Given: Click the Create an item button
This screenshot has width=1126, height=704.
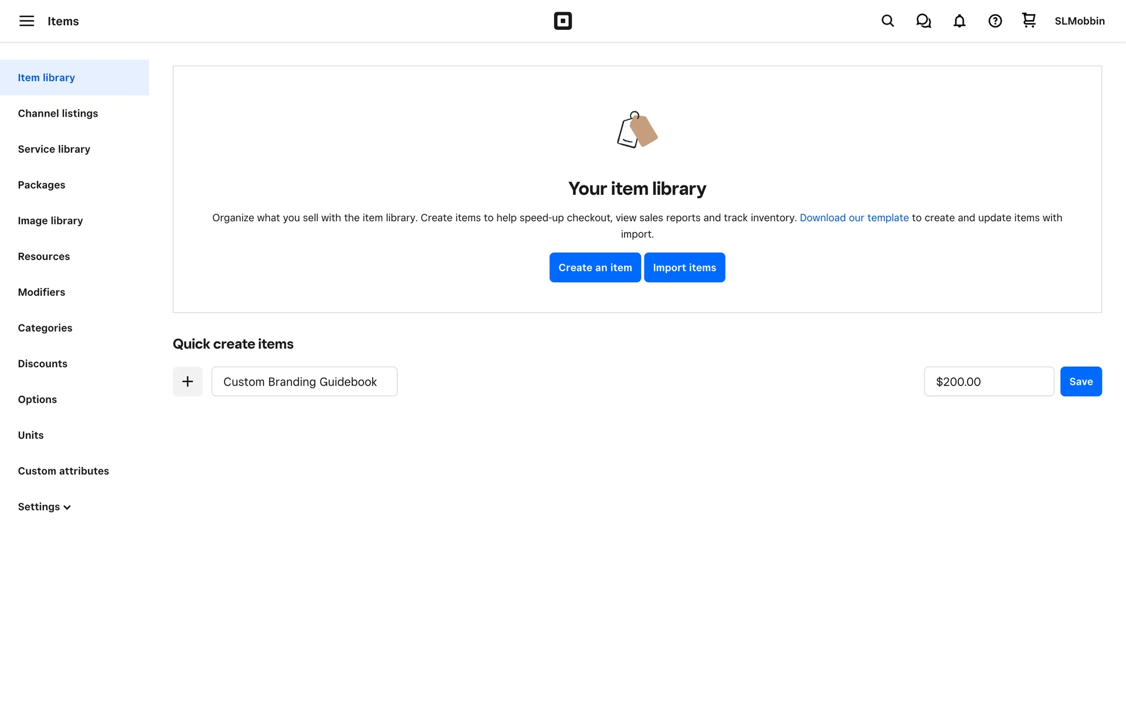Looking at the screenshot, I should click(x=595, y=268).
